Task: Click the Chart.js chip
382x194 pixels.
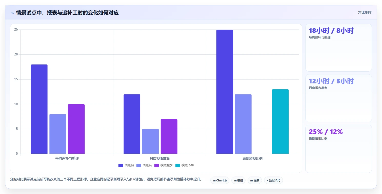Action: (220, 180)
